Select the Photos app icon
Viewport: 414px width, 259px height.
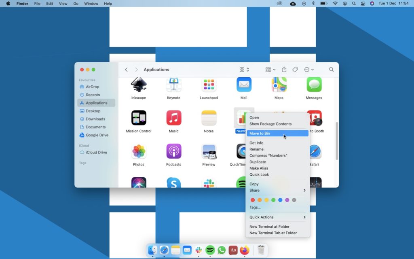(x=139, y=152)
